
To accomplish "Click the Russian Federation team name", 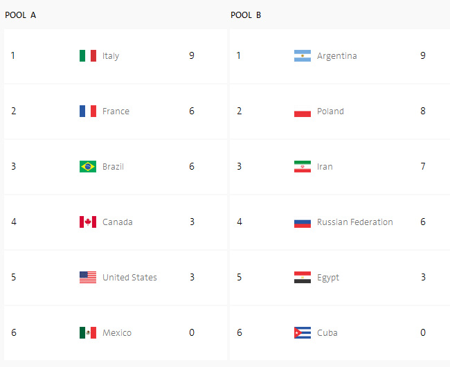I will pyautogui.click(x=355, y=222).
